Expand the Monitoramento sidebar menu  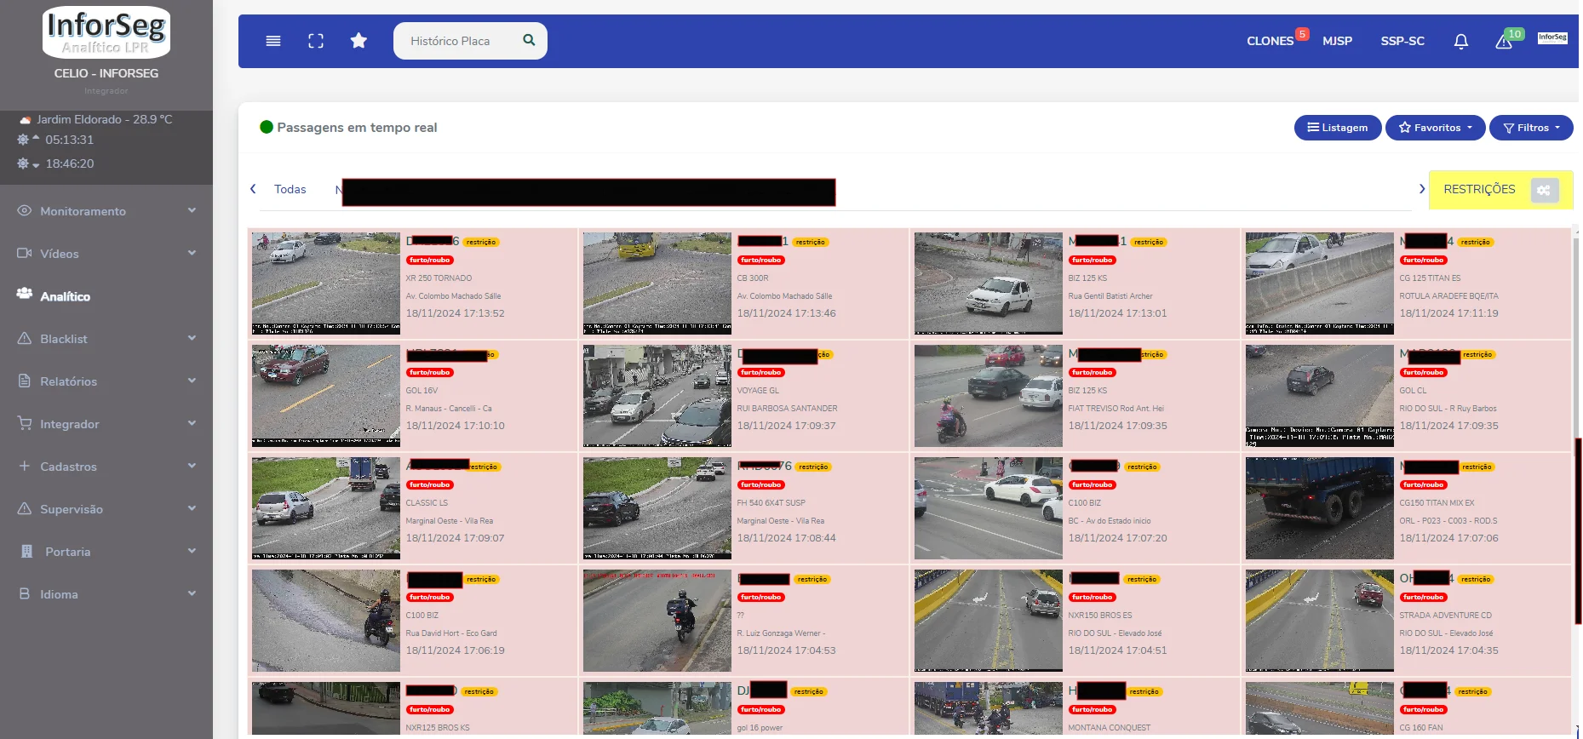pyautogui.click(x=106, y=211)
